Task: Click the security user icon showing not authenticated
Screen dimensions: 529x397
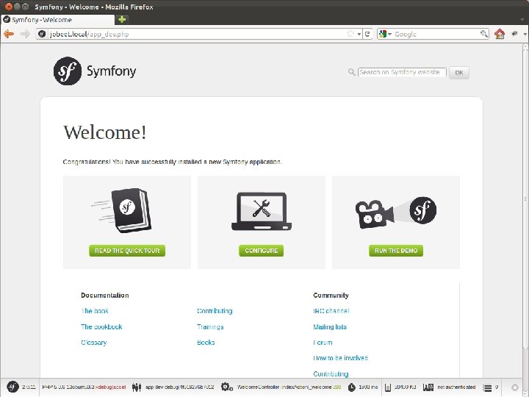Action: click(x=428, y=387)
